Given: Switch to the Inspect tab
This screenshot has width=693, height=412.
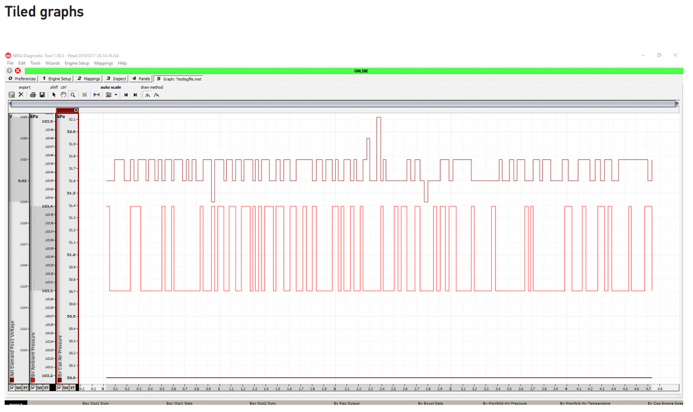Looking at the screenshot, I should coord(116,79).
